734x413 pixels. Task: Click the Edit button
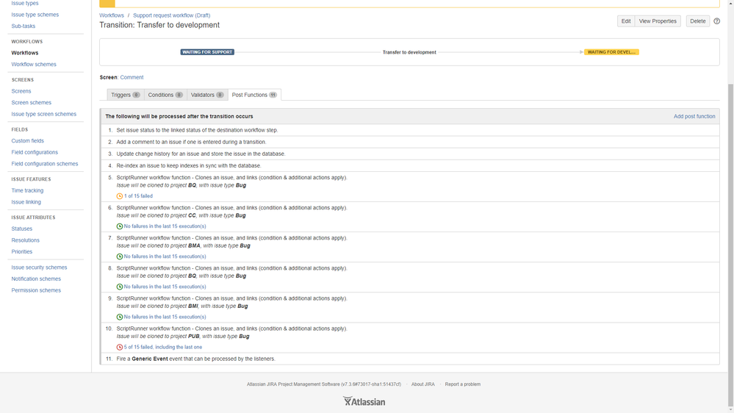coord(626,21)
